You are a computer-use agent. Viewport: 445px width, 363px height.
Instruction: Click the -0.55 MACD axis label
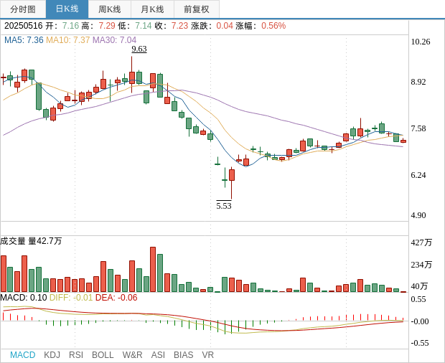point(420,343)
